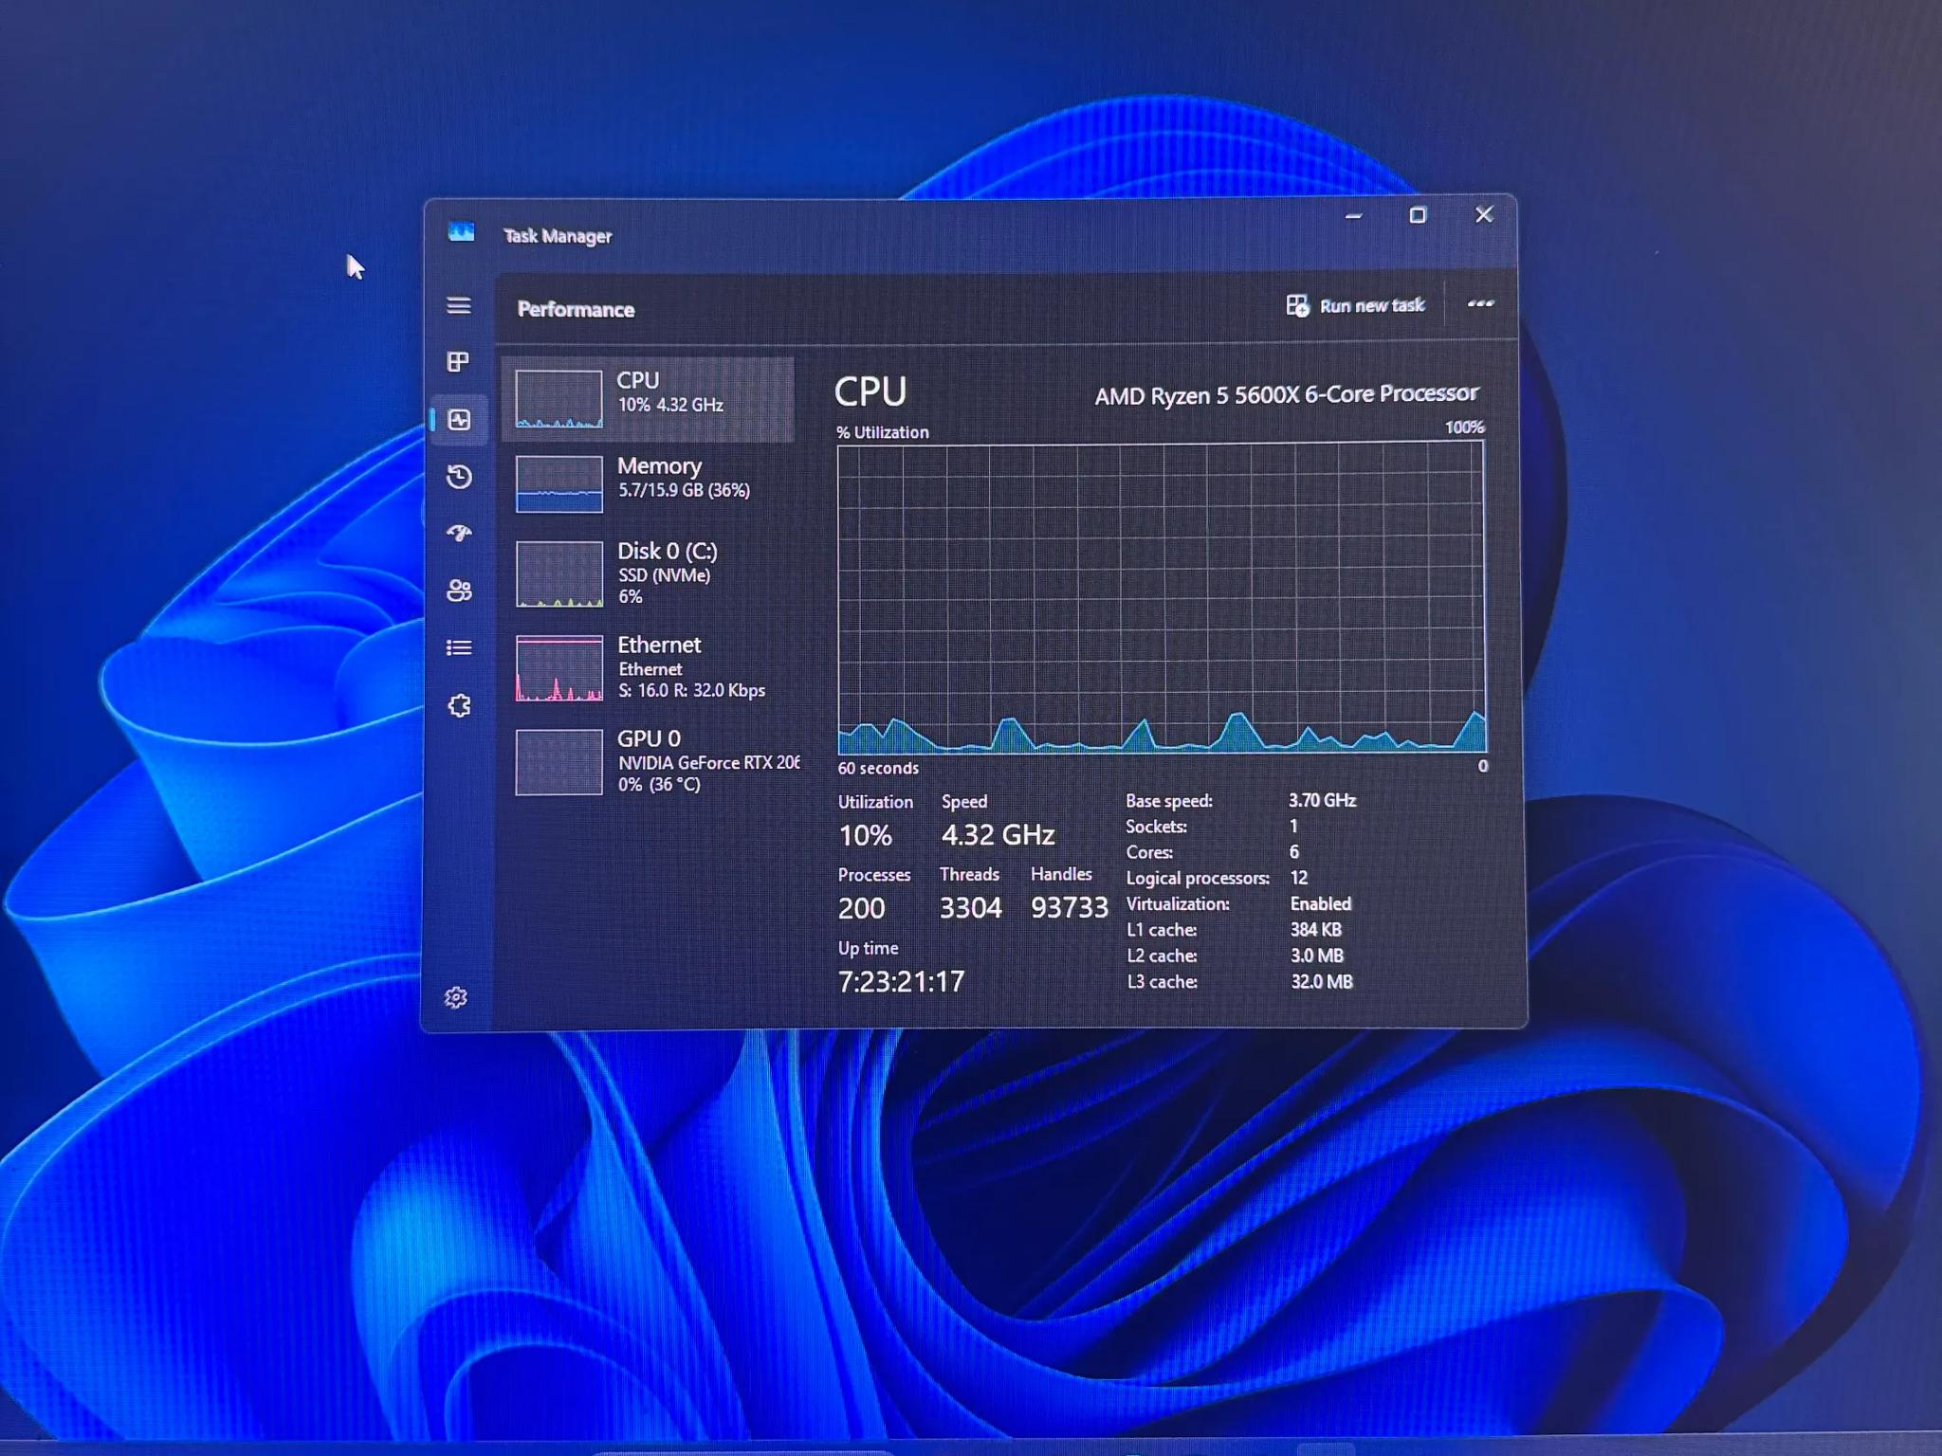Select the Performance page icon
1942x1456 pixels.
pyautogui.click(x=460, y=420)
